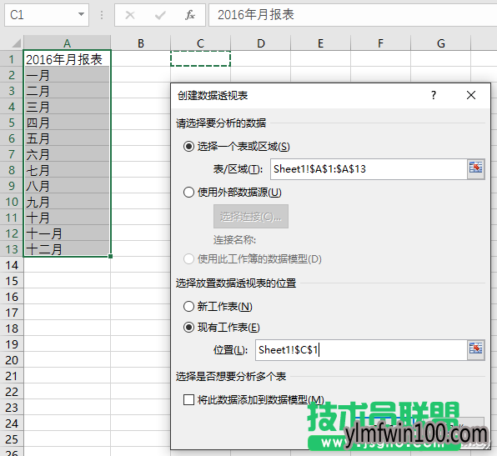497x456 pixels.
Task: Close the create PivotTable dialog
Action: pyautogui.click(x=471, y=95)
